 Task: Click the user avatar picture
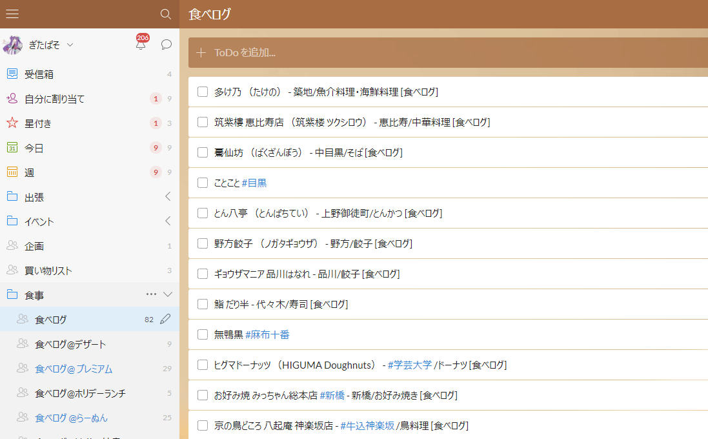click(12, 45)
